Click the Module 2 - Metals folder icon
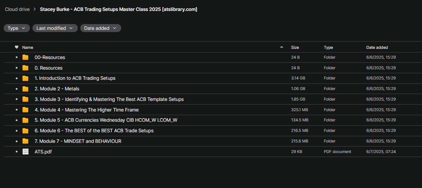Image resolution: width=422 pixels, height=188 pixels. click(25, 89)
